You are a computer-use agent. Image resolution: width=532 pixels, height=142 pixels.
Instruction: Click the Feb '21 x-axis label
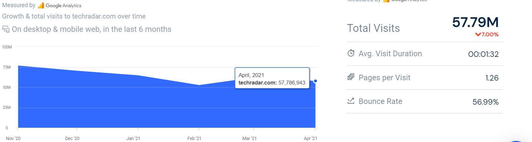[194, 138]
